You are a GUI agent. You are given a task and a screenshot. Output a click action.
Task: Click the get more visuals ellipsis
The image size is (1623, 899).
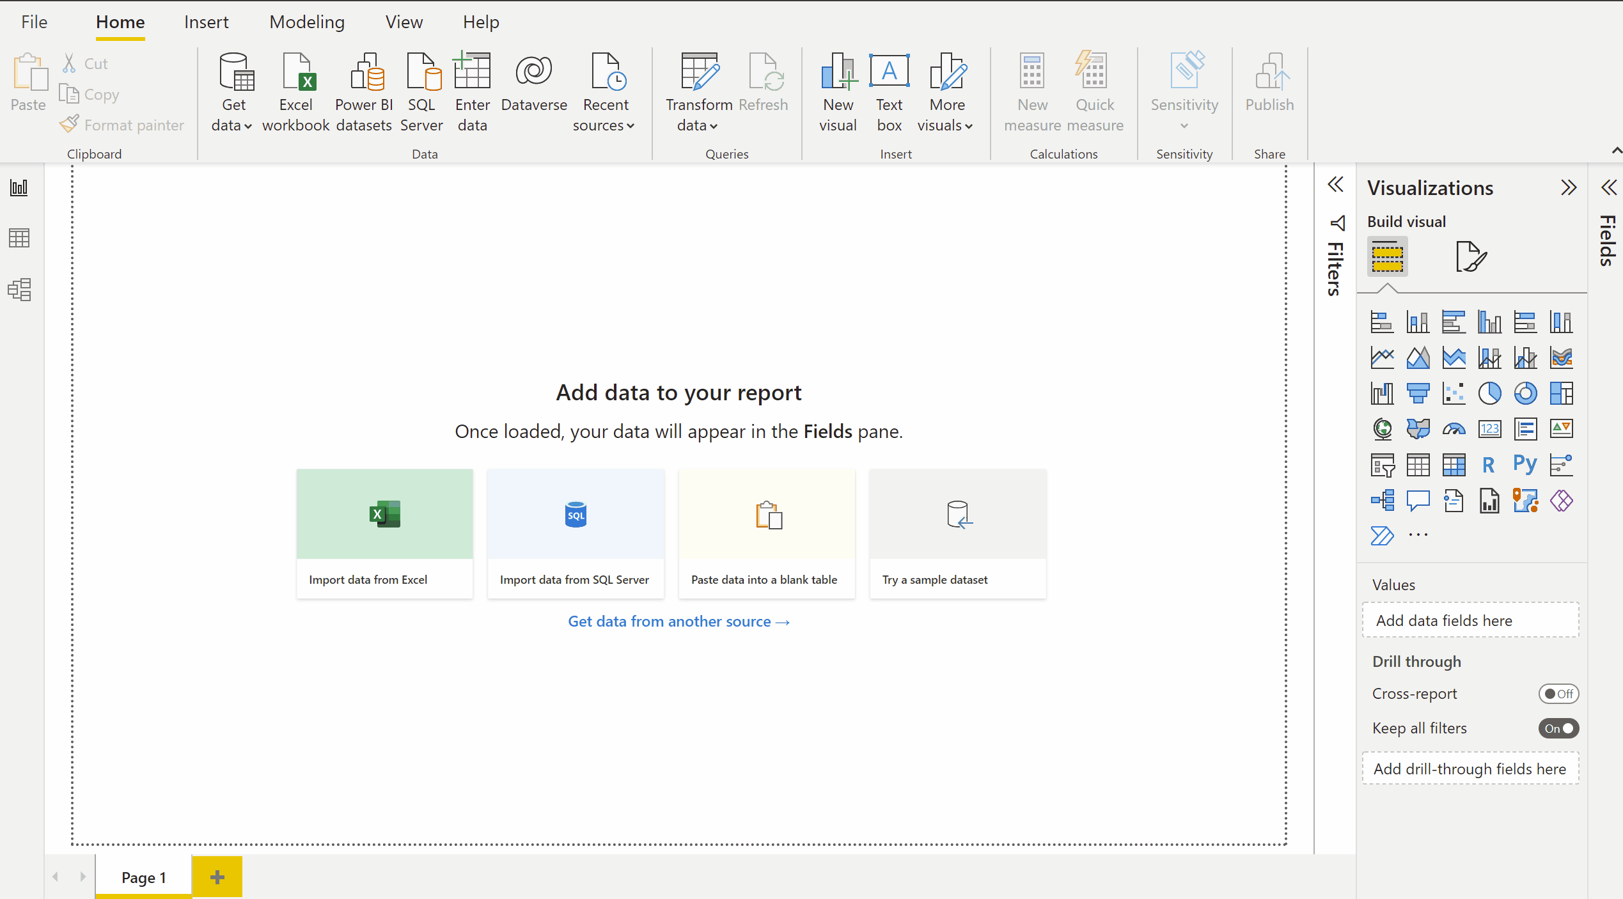click(1418, 535)
